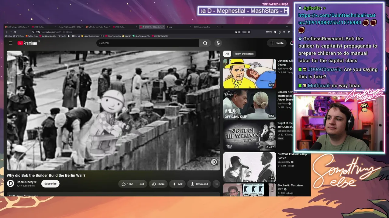Image resolution: width=389 pixels, height=218 pixels.
Task: Switch to '2024 Influence Spending' tab
Action: (205, 27)
